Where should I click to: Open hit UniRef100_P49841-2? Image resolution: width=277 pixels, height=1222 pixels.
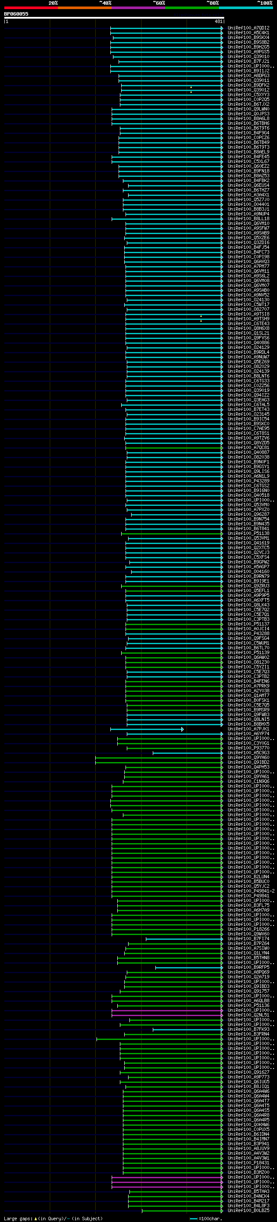(x=251, y=891)
